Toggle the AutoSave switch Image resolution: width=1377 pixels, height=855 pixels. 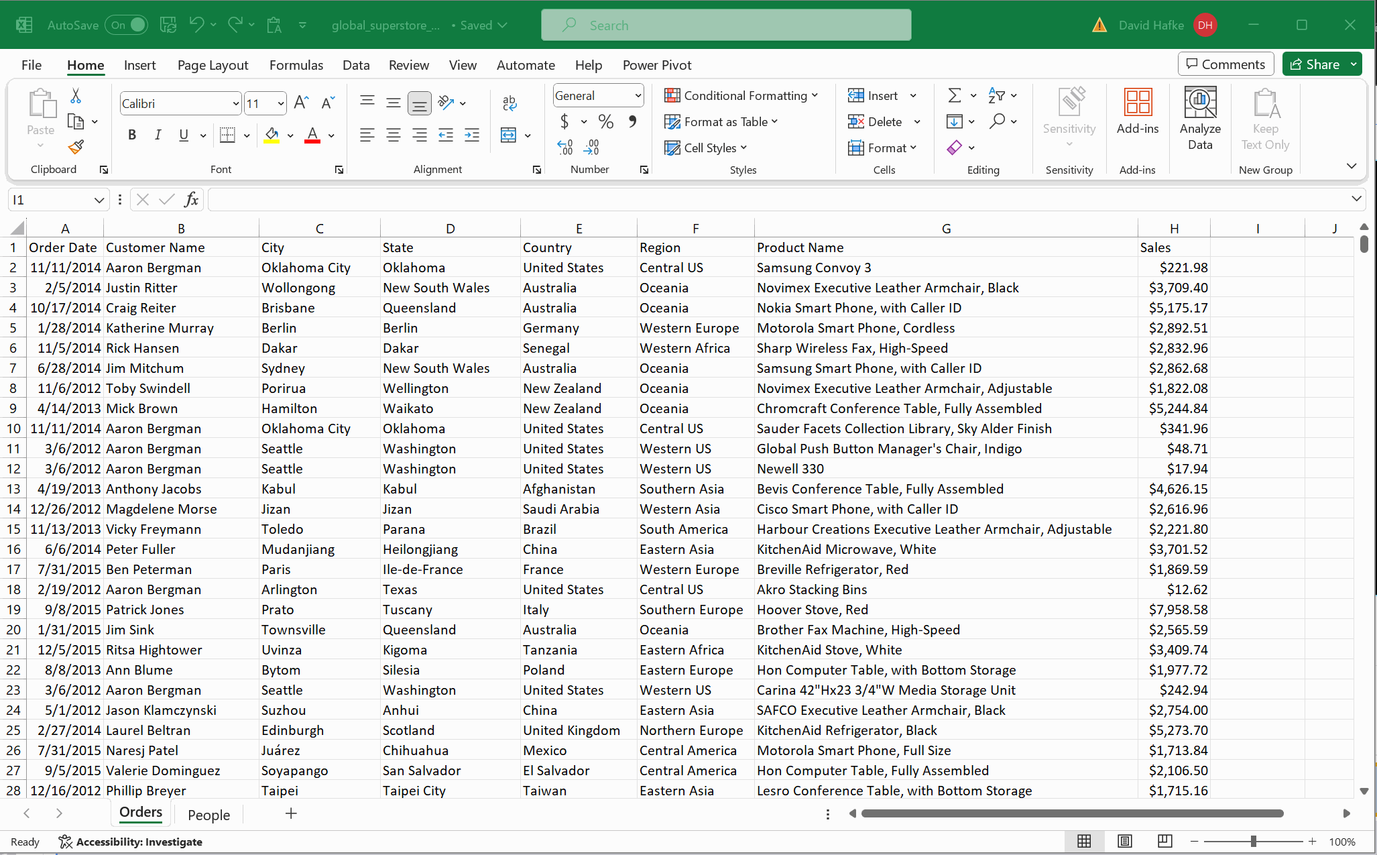[127, 25]
